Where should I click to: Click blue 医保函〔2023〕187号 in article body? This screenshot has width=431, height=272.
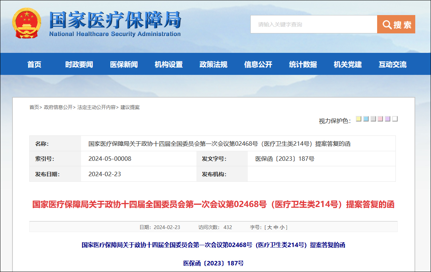(x=213, y=264)
